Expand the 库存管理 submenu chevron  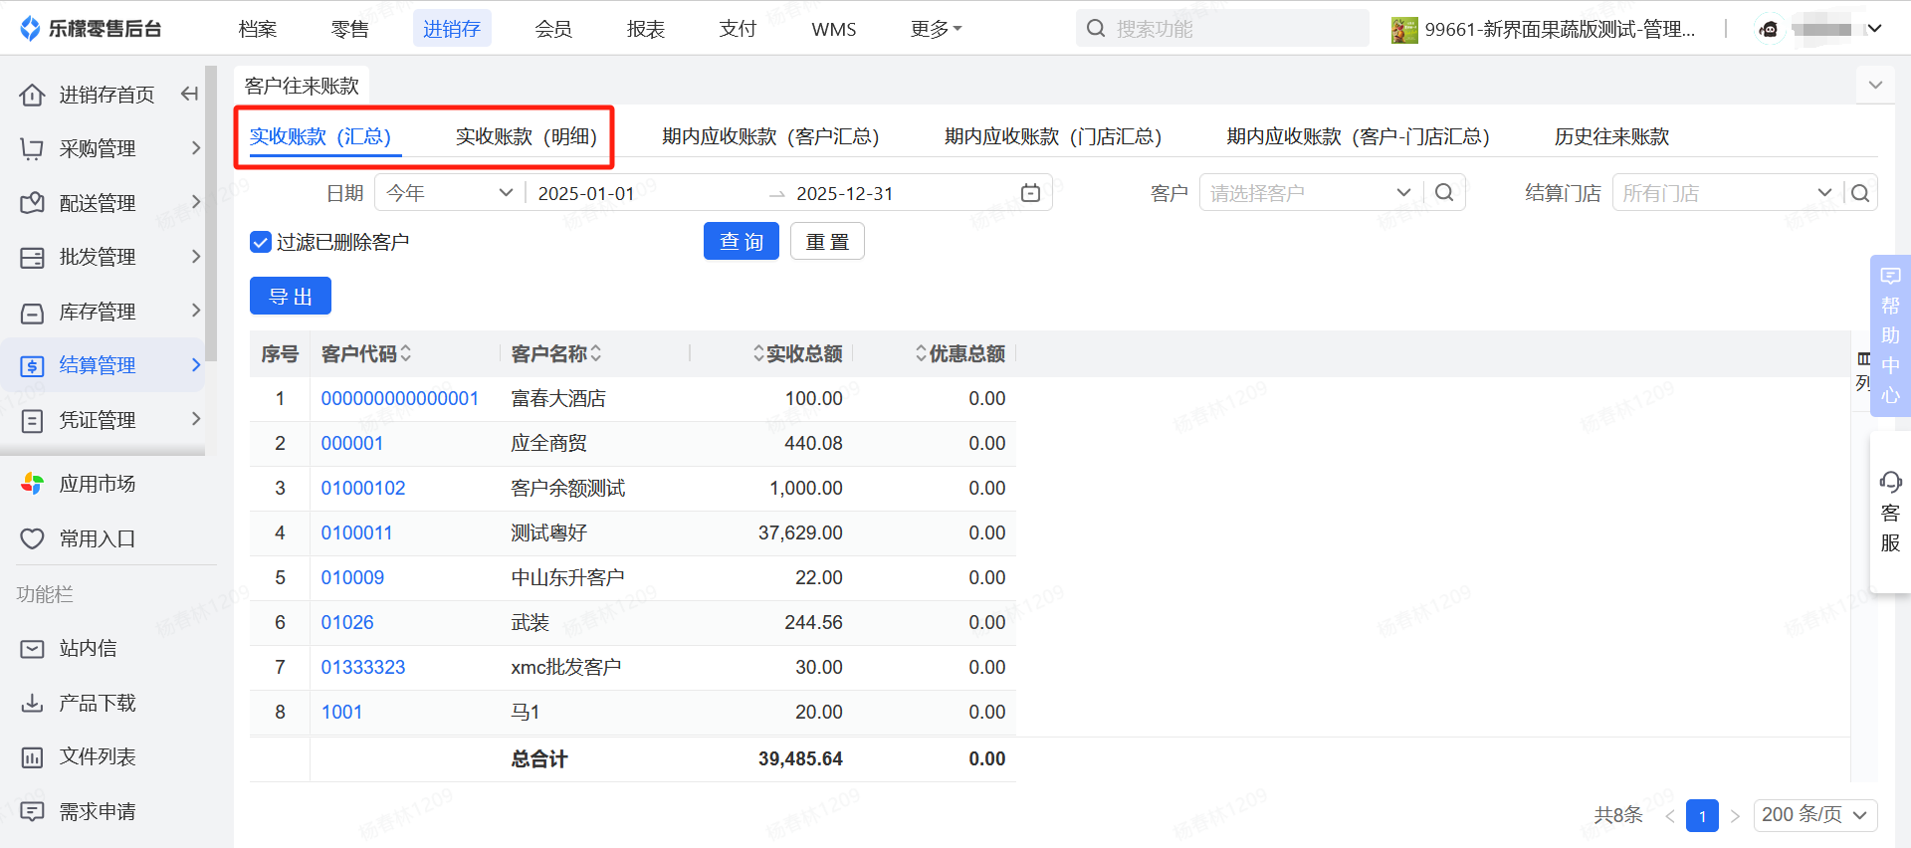point(196,312)
